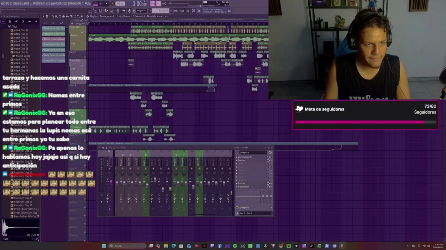
Task: Expand the VoxengoRecorder slot arrow
Action: click(237, 157)
